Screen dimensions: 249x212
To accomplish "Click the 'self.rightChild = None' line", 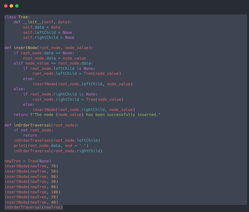I will coord(49,37).
